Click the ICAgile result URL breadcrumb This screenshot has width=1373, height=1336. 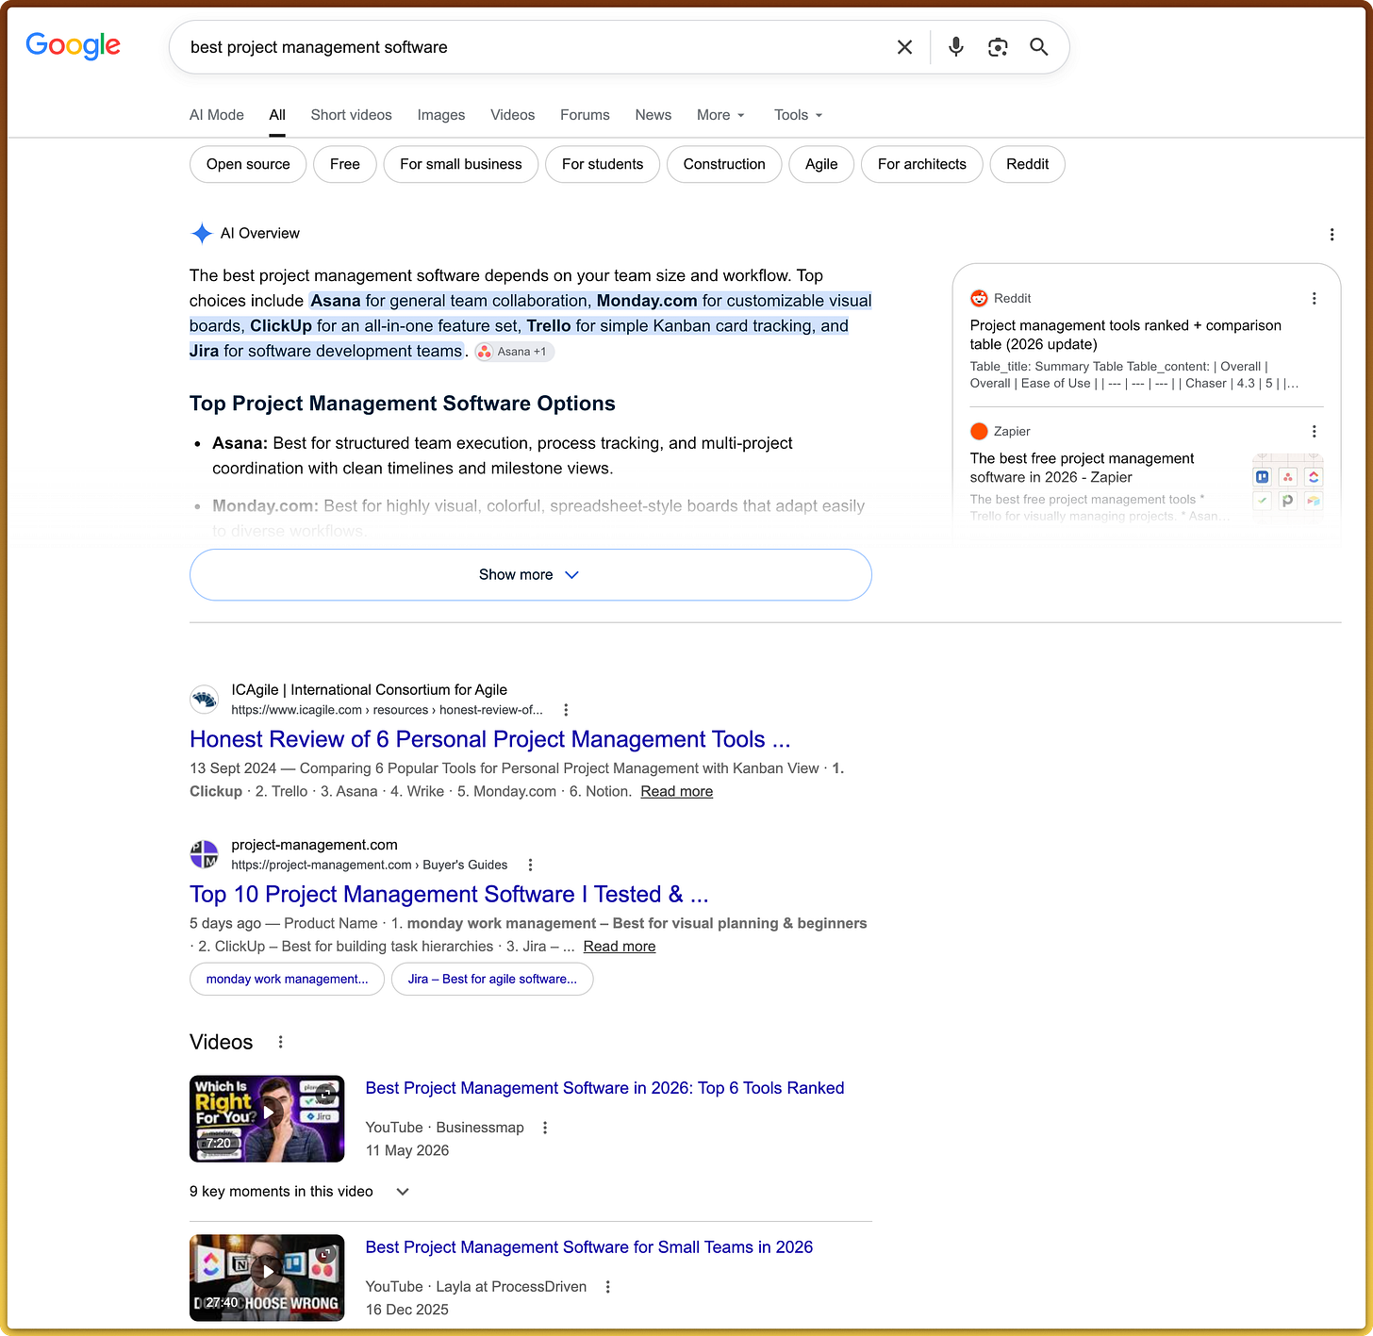tap(387, 710)
